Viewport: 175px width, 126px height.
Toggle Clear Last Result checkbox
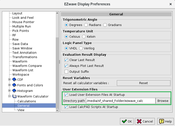point(66,60)
